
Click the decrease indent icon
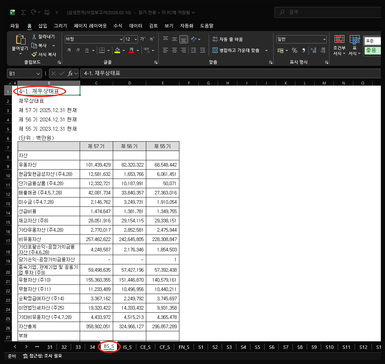tap(194, 50)
